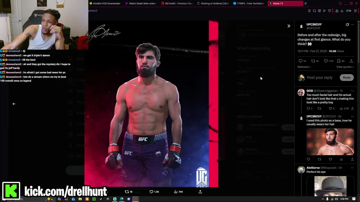Open Discord from the taskbar

pyautogui.click(x=129, y=199)
